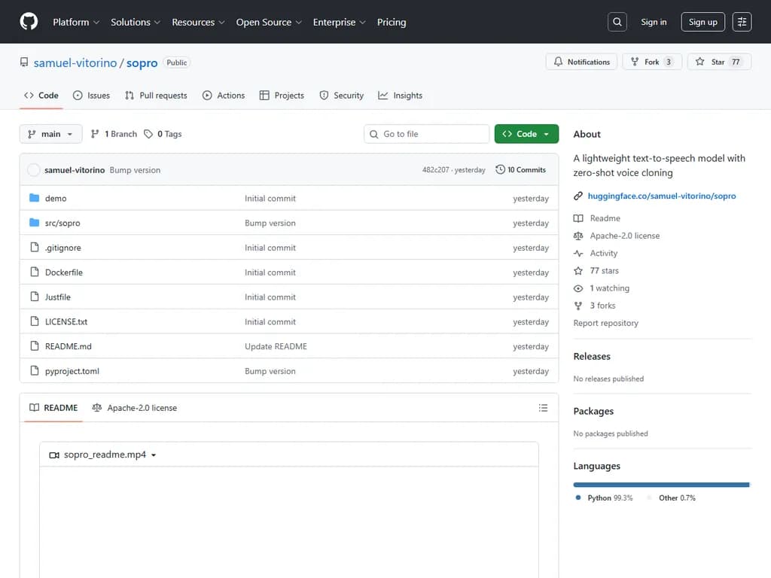Star the sopro repository
The image size is (771, 578).
click(719, 62)
